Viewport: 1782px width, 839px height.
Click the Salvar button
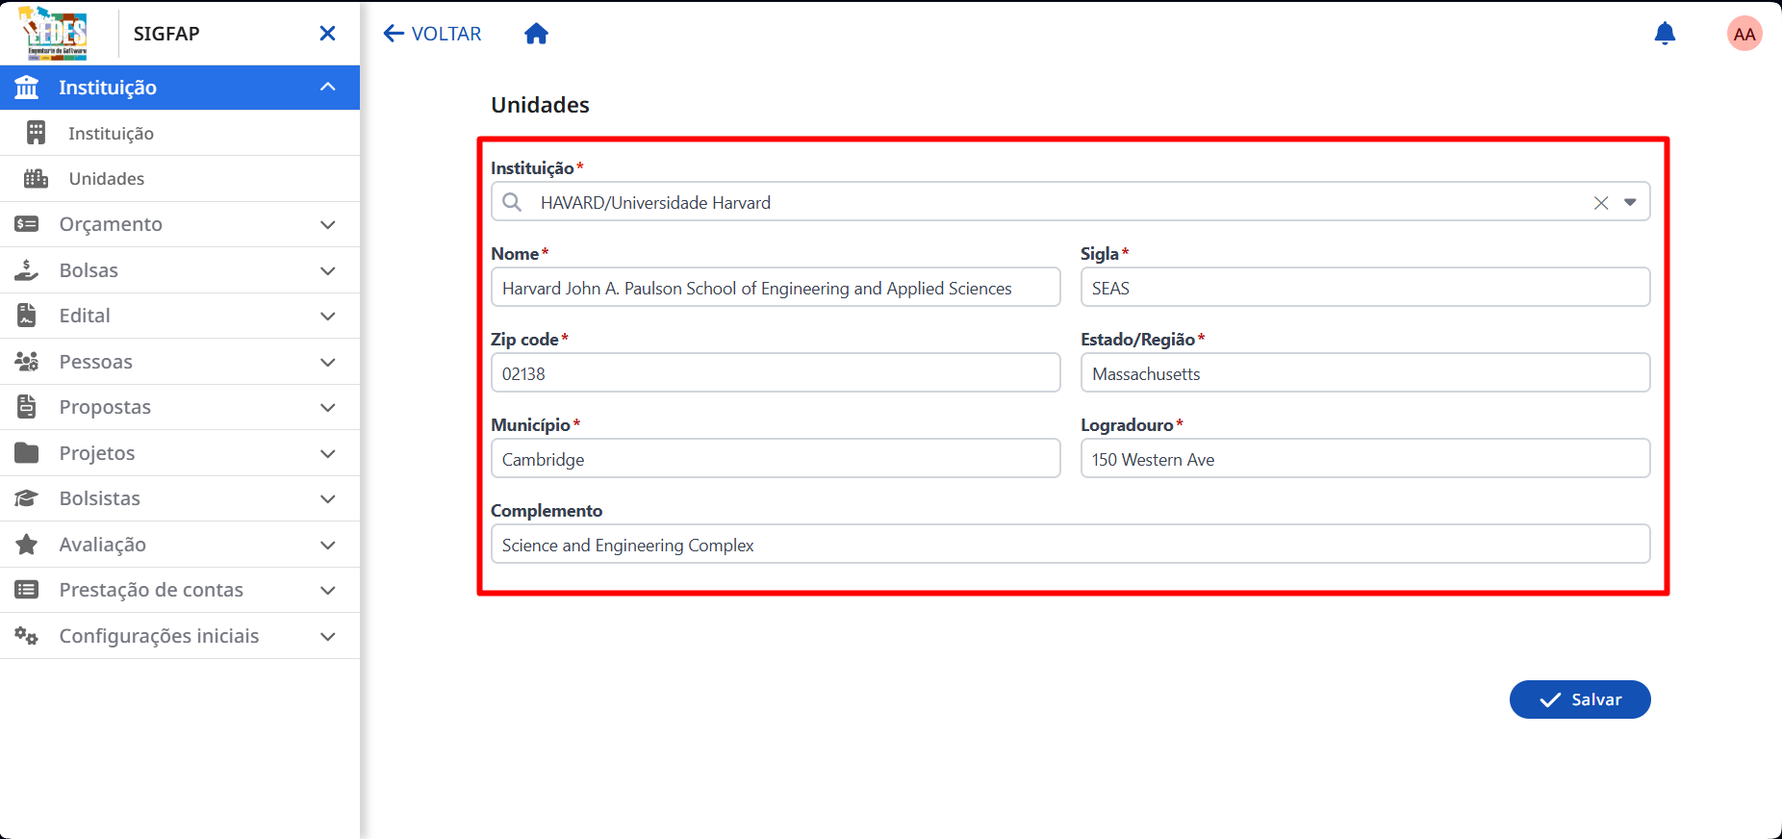(1580, 699)
